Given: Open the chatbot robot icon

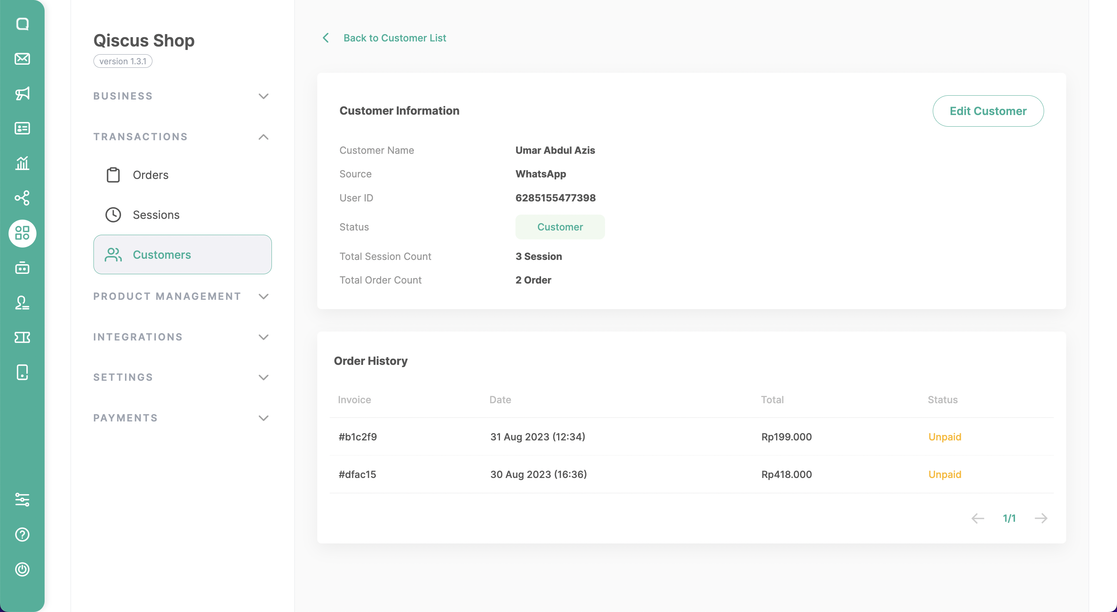Looking at the screenshot, I should click(22, 268).
